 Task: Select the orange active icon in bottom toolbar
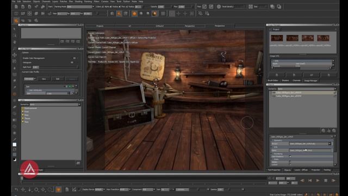[58, 189]
